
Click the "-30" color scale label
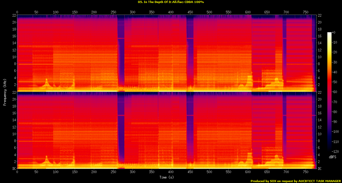[x=334, y=62]
